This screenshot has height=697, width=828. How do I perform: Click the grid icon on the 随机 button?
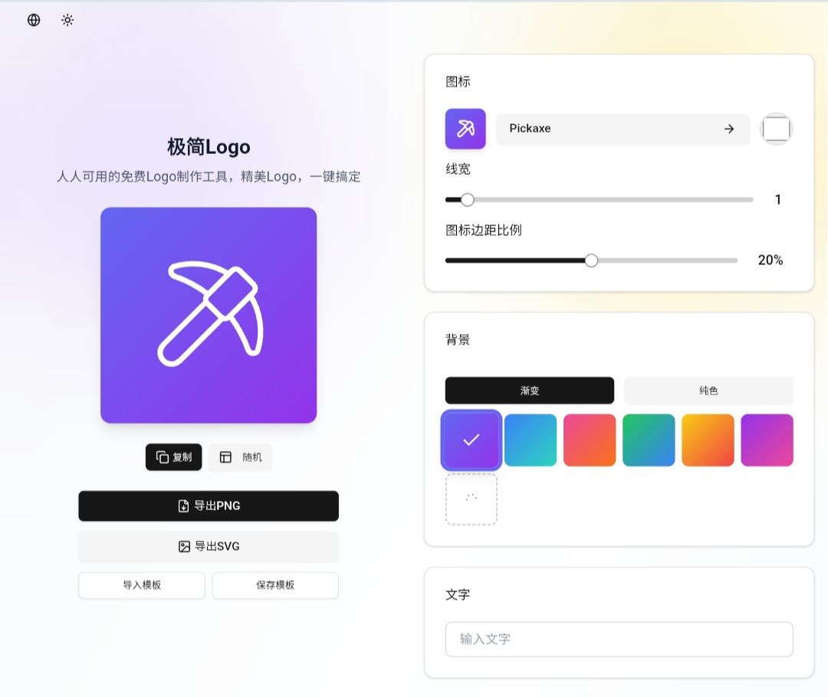click(225, 457)
